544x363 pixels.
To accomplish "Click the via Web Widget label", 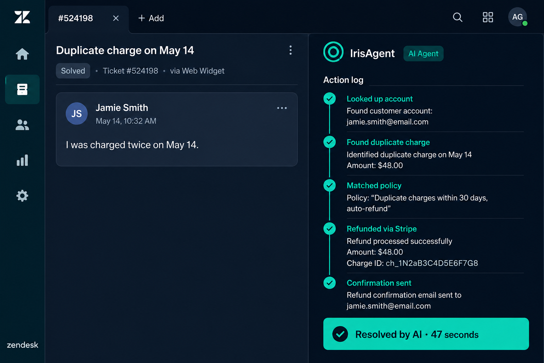I will (x=197, y=71).
